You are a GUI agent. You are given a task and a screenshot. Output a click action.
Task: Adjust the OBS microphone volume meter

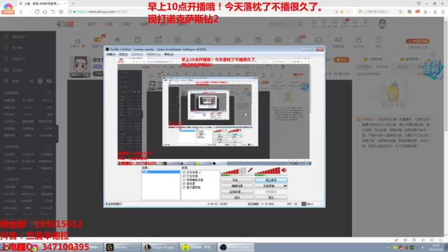[x=233, y=171]
